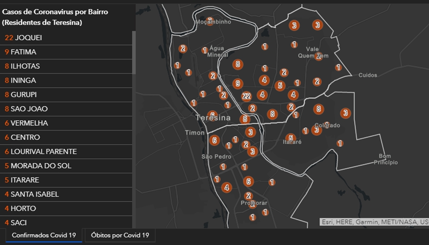The width and height of the screenshot is (429, 245).
Task: Click the marker under the Moçambinho label
Action: click(210, 21)
